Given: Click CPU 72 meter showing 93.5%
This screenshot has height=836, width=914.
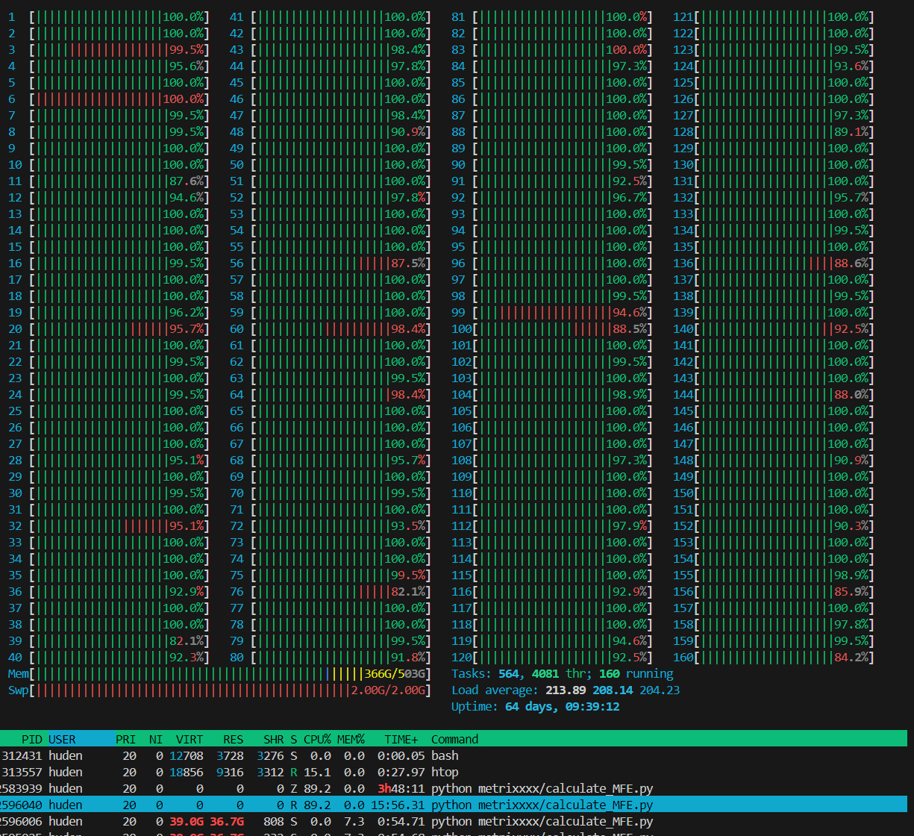Looking at the screenshot, I should (x=331, y=525).
